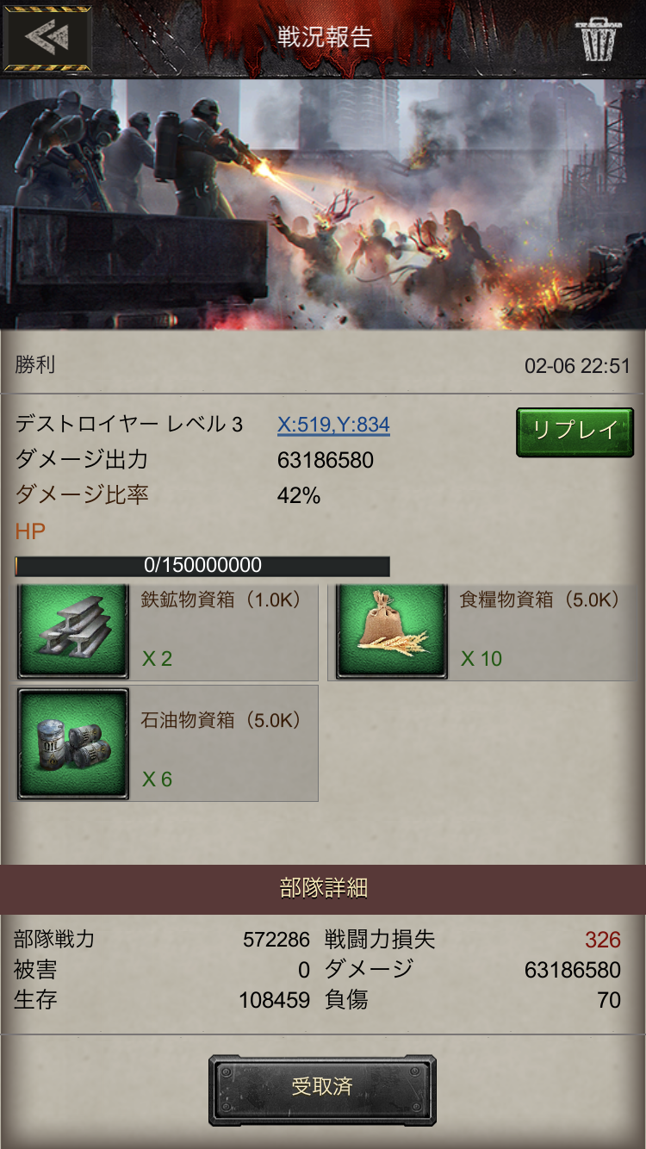Click the green リプレイ replay button
Image resolution: width=646 pixels, height=1149 pixels.
coord(575,432)
